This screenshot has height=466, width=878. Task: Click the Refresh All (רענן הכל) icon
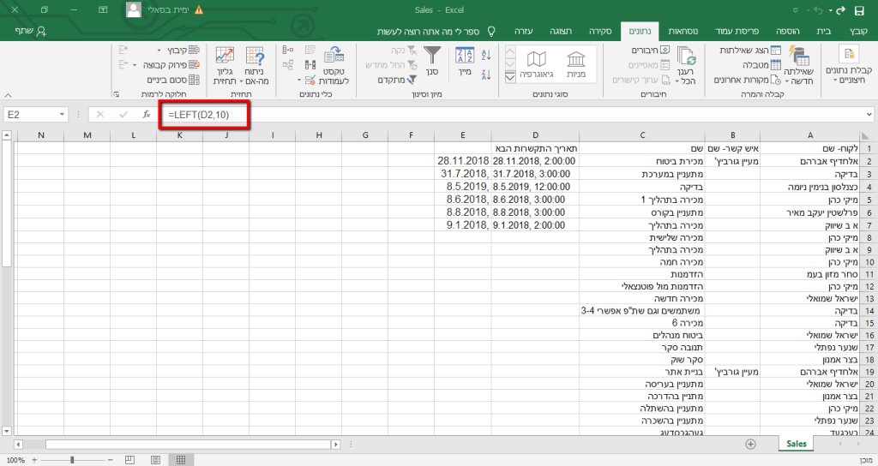point(685,57)
